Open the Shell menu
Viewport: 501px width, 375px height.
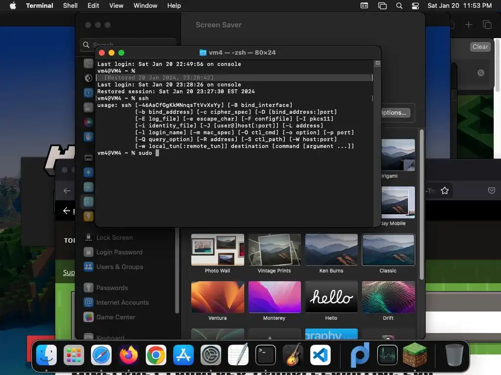point(70,5)
